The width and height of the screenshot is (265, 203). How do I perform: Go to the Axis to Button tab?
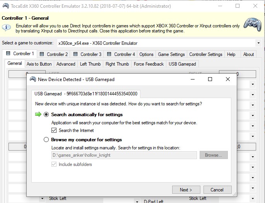pyautogui.click(x=39, y=64)
